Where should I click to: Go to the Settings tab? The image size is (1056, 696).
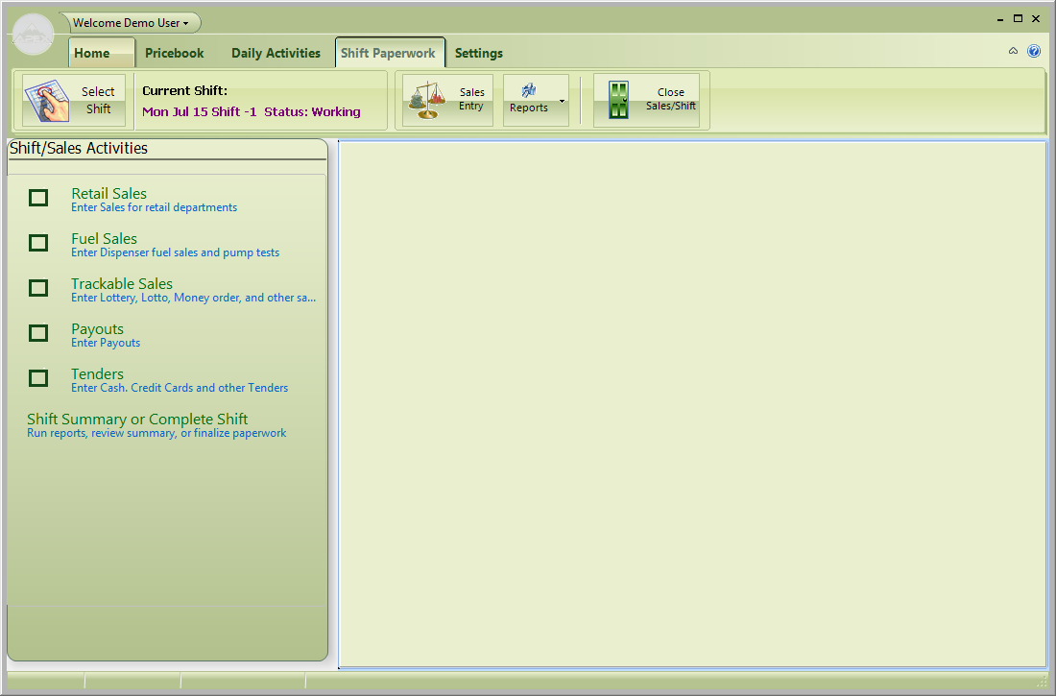(478, 54)
